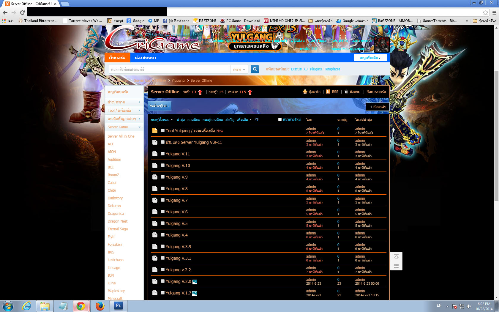Click the forum search input field
This screenshot has height=312, width=499.
tap(170, 69)
